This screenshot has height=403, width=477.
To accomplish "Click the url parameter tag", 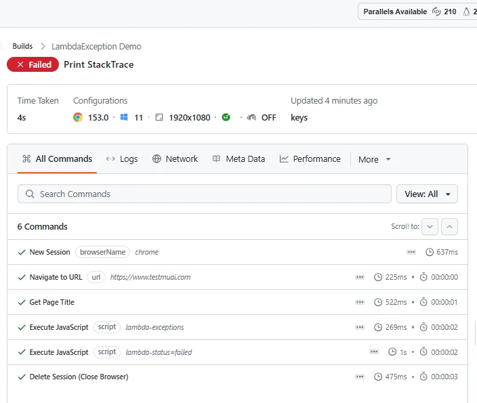I will [x=96, y=277].
